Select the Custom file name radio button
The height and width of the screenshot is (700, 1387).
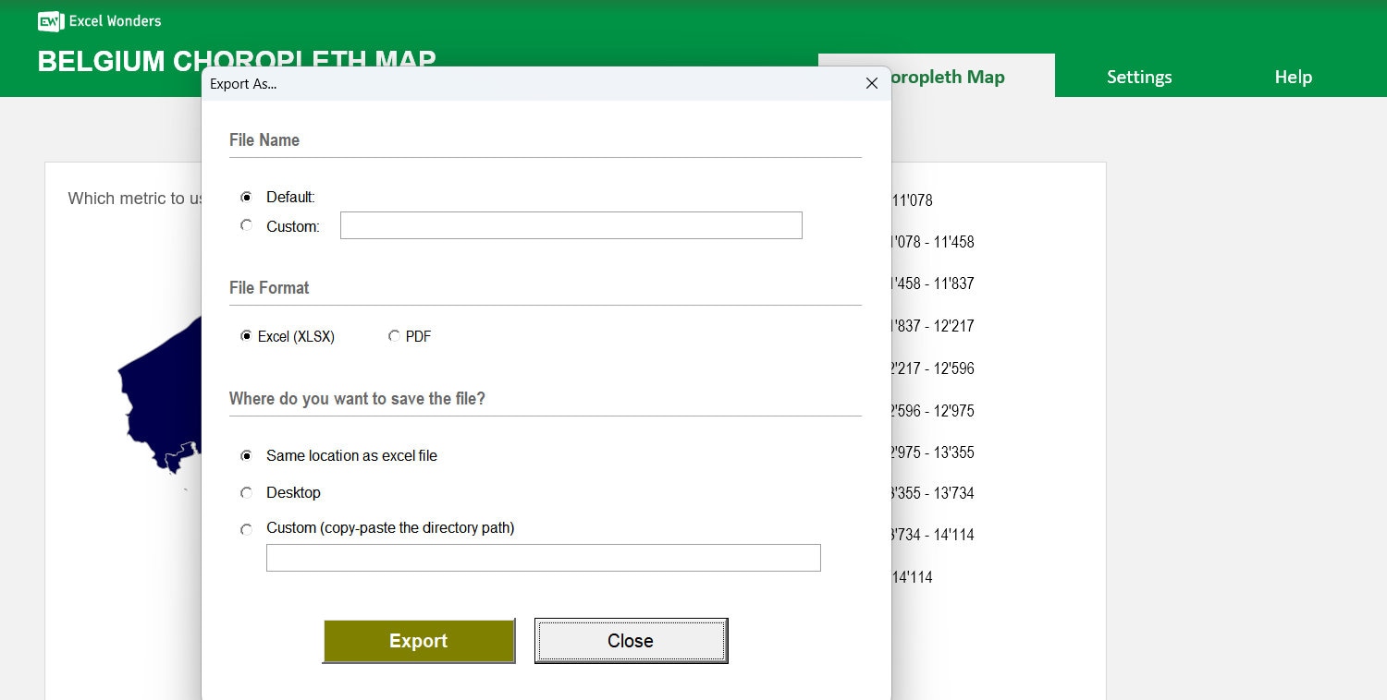(x=247, y=225)
